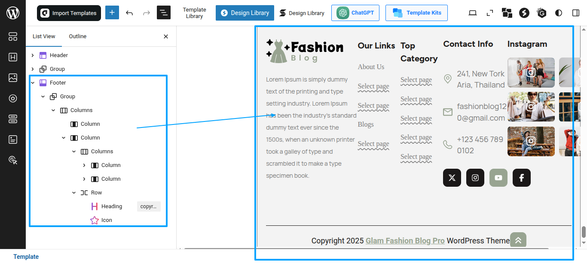The height and width of the screenshot is (264, 587).
Task: Click the blue plus block inserter button
Action: tap(112, 13)
